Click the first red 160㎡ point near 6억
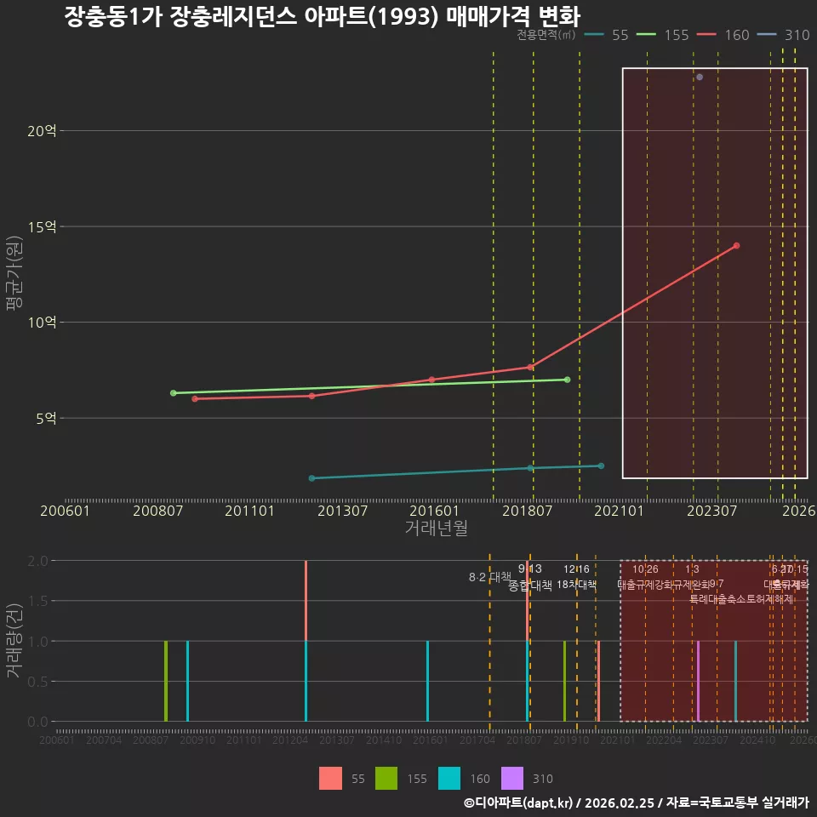The height and width of the screenshot is (817, 817). 195,398
